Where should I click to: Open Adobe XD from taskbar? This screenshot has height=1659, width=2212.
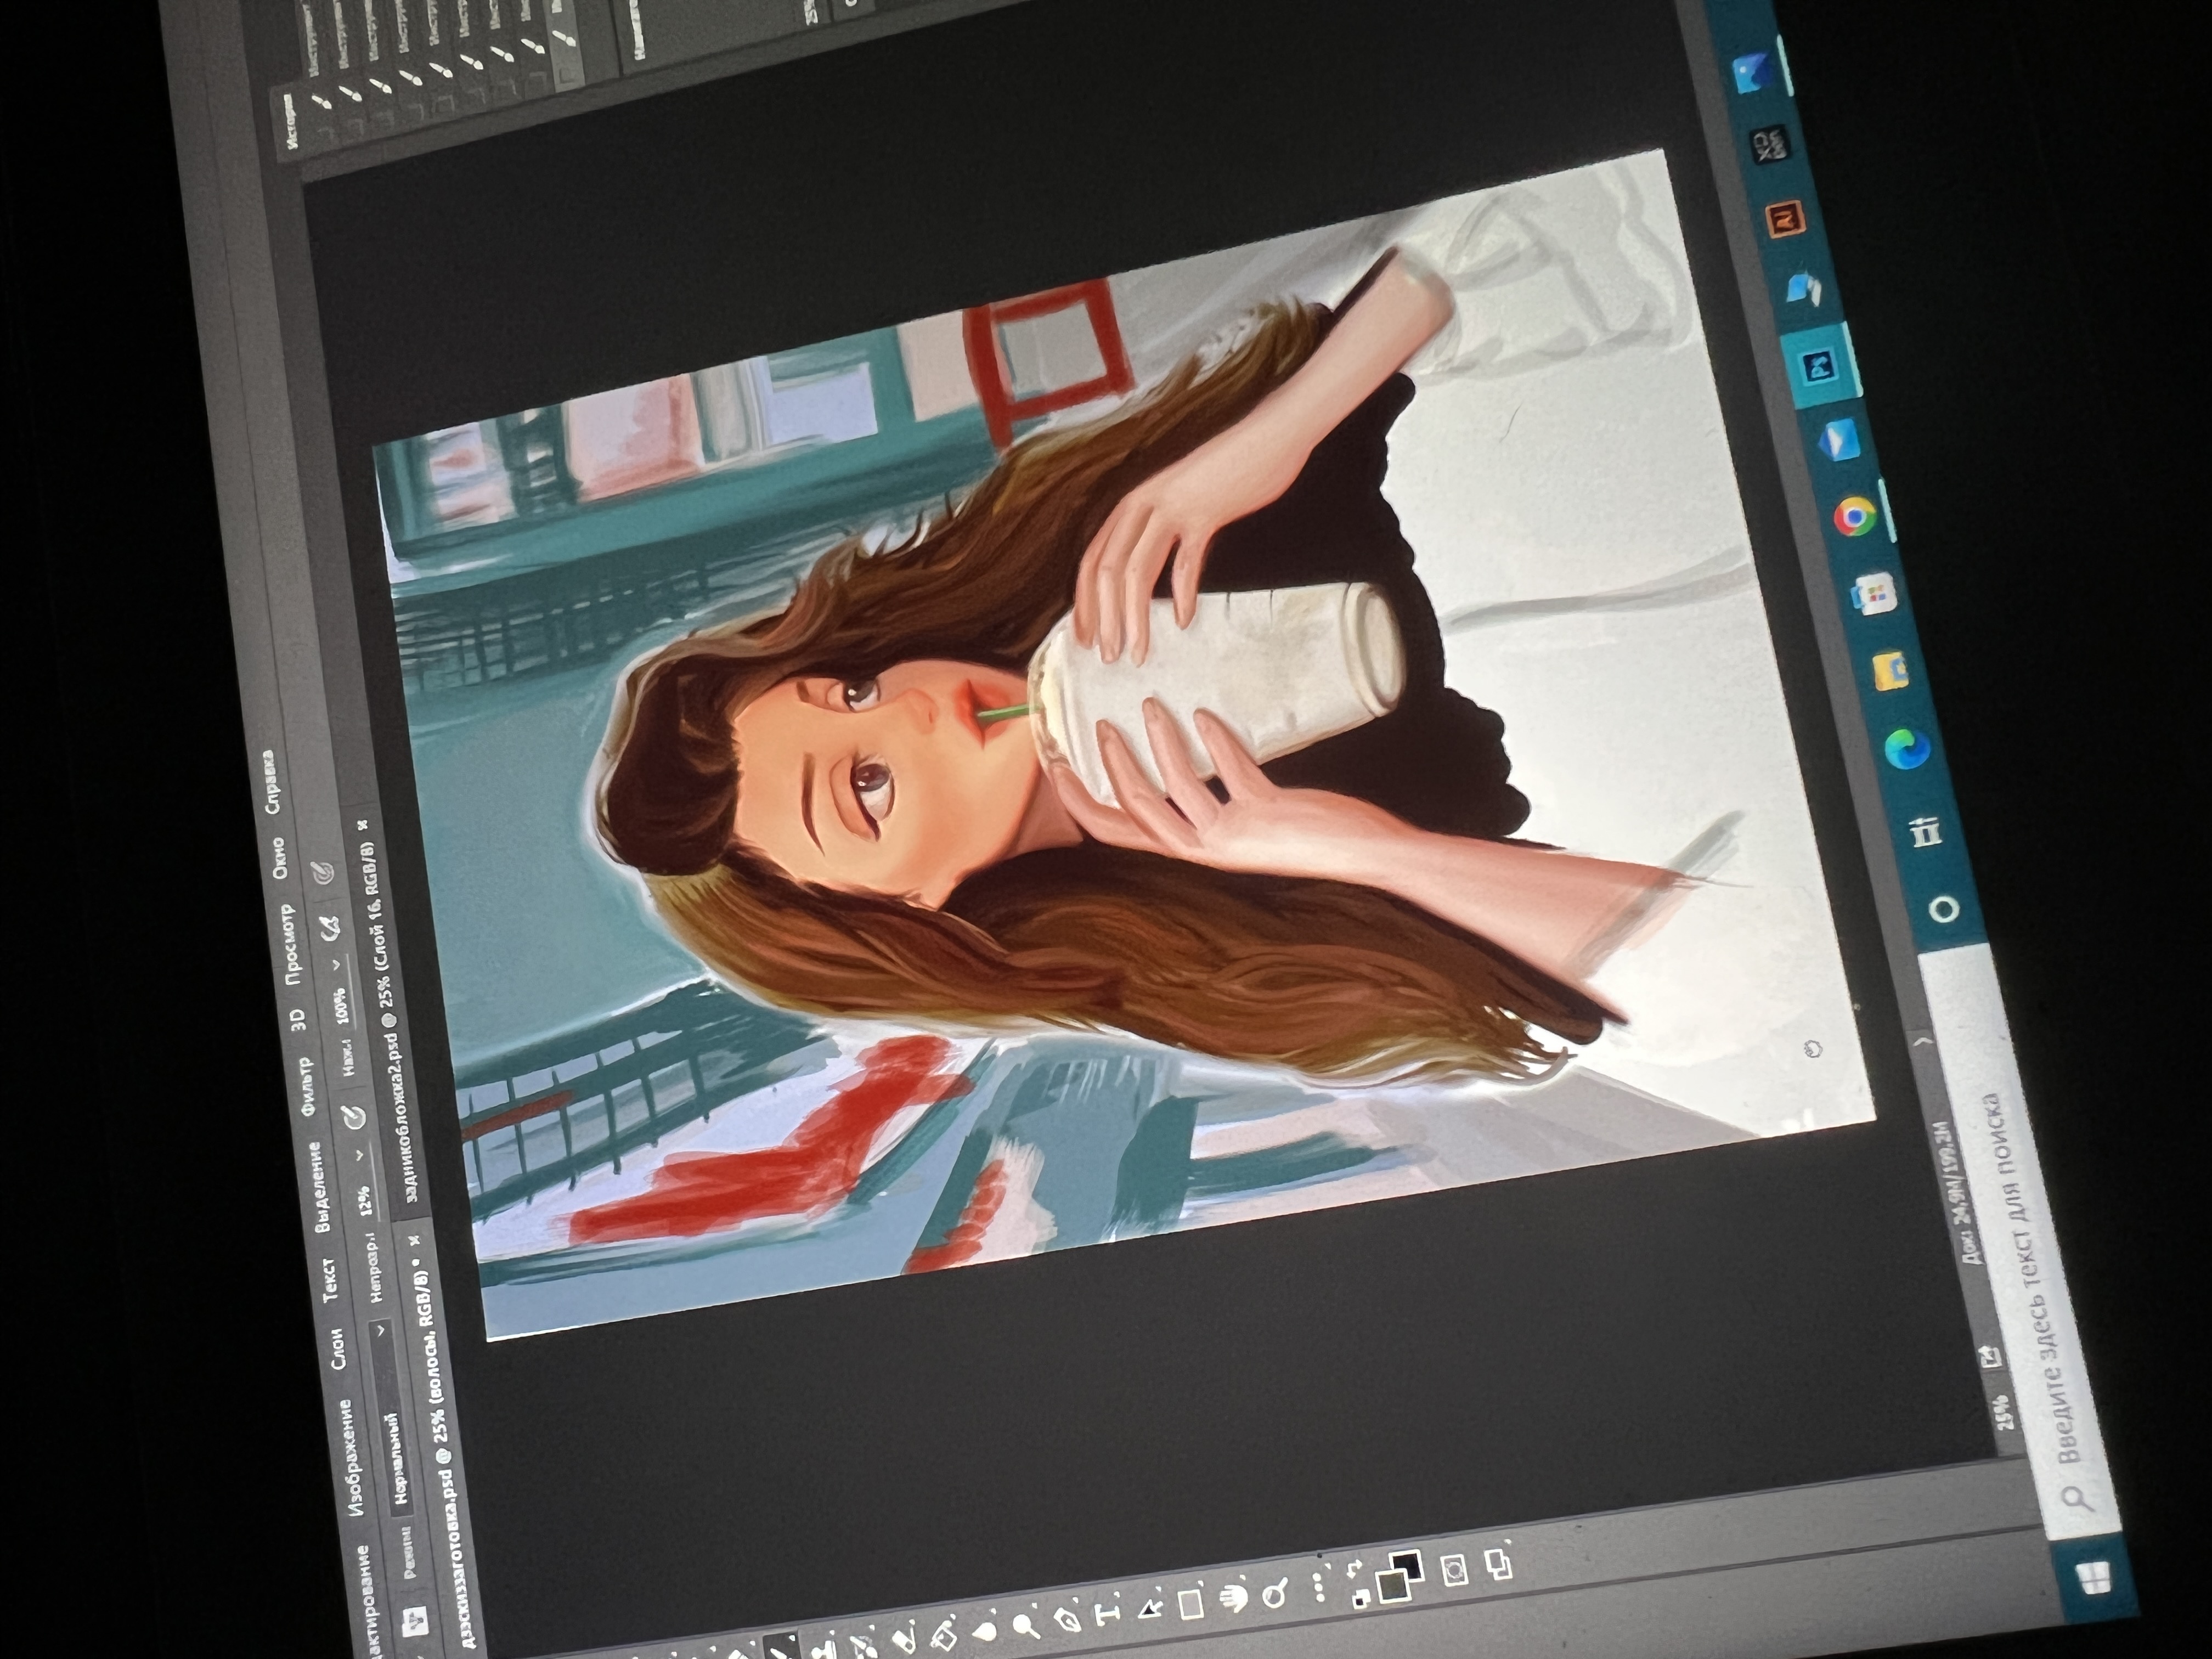click(x=1771, y=145)
